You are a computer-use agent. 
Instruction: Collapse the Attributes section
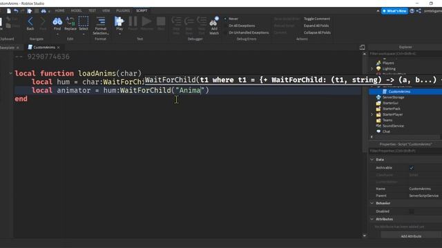pos(372,219)
